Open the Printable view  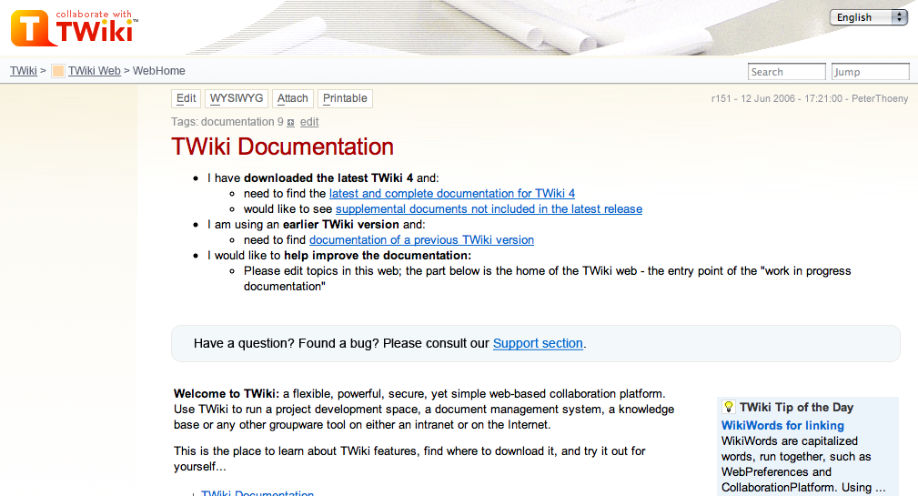pyautogui.click(x=345, y=98)
